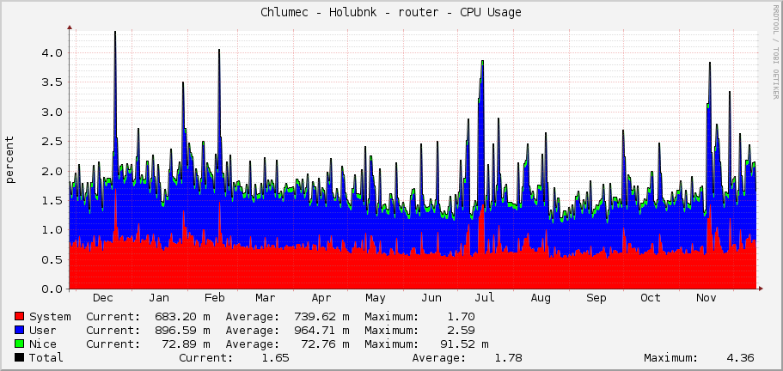
Task: Click the red System legend swatch
Action: coord(21,317)
